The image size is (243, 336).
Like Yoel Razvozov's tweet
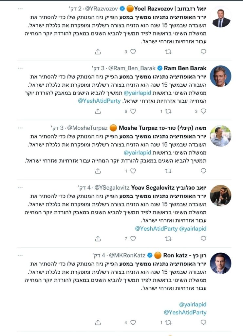coord(133,51)
